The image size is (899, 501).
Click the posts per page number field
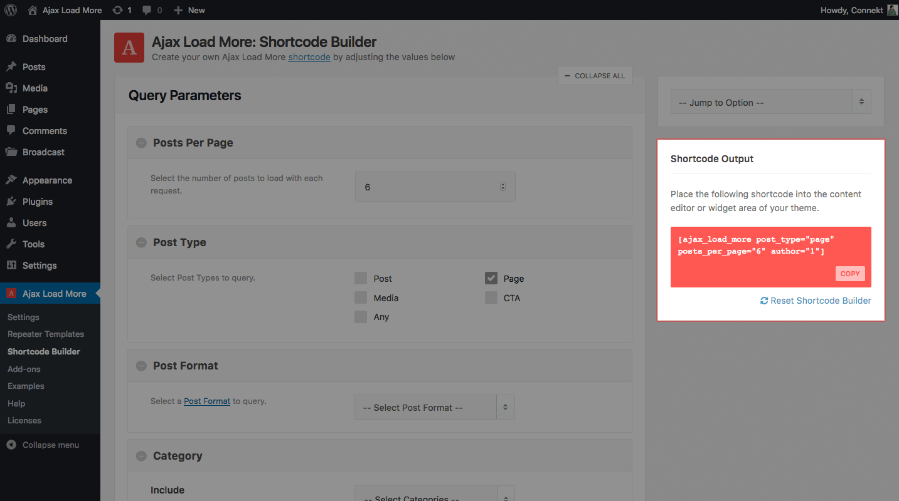[x=435, y=187]
